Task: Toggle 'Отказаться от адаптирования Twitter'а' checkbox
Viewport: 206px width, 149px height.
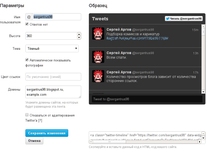Action: [27, 115]
